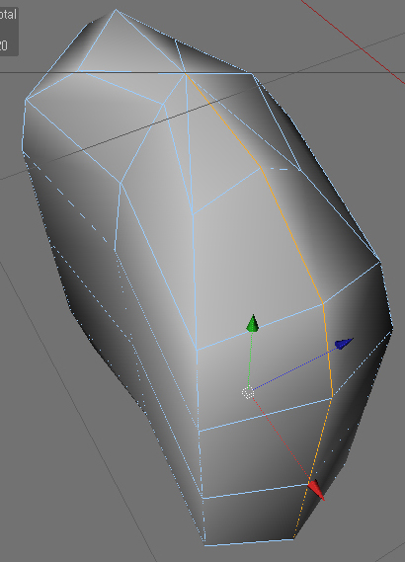Click the red X-axis arrow handle
Screen dimensions: 405x562
tap(316, 490)
